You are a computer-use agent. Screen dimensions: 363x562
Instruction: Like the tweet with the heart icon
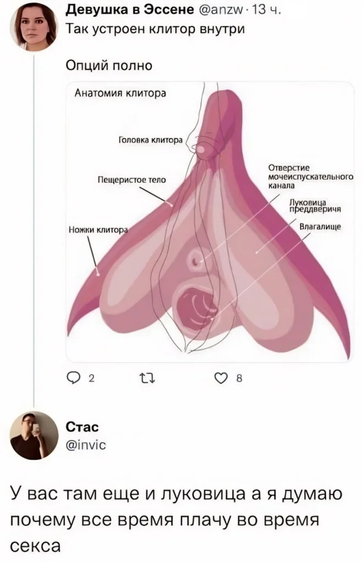tap(222, 378)
